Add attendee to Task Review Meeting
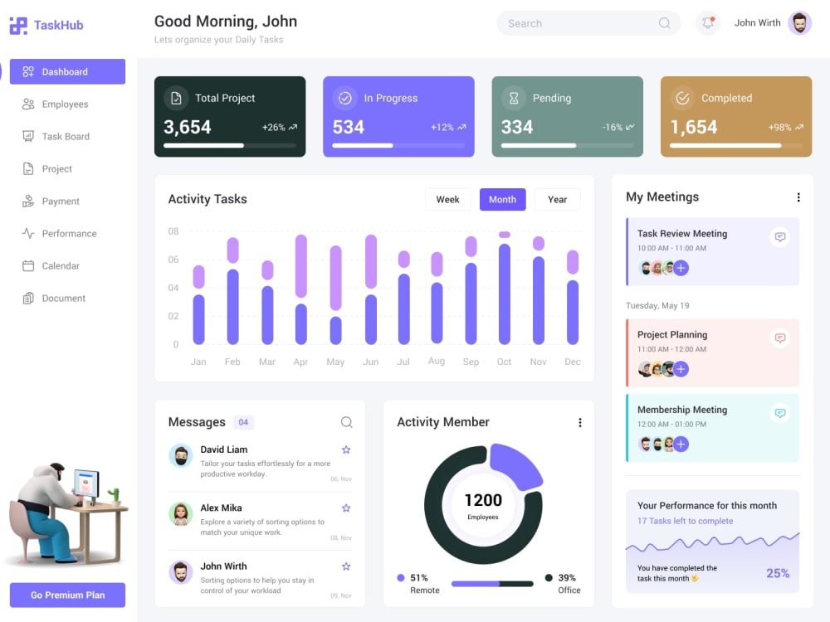The height and width of the screenshot is (622, 830). tap(681, 268)
